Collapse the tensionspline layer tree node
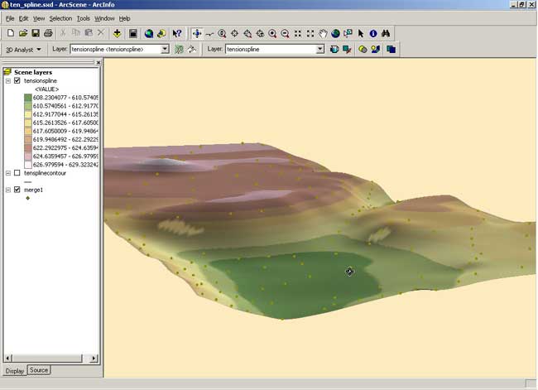Viewport: 538px width, 390px height. pyautogui.click(x=8, y=81)
